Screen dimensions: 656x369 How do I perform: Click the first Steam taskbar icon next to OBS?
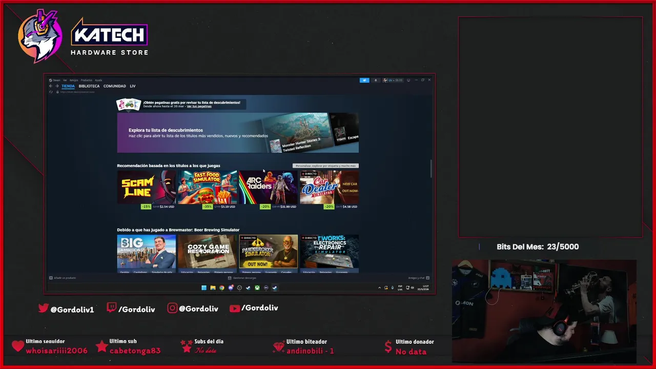pyautogui.click(x=248, y=288)
